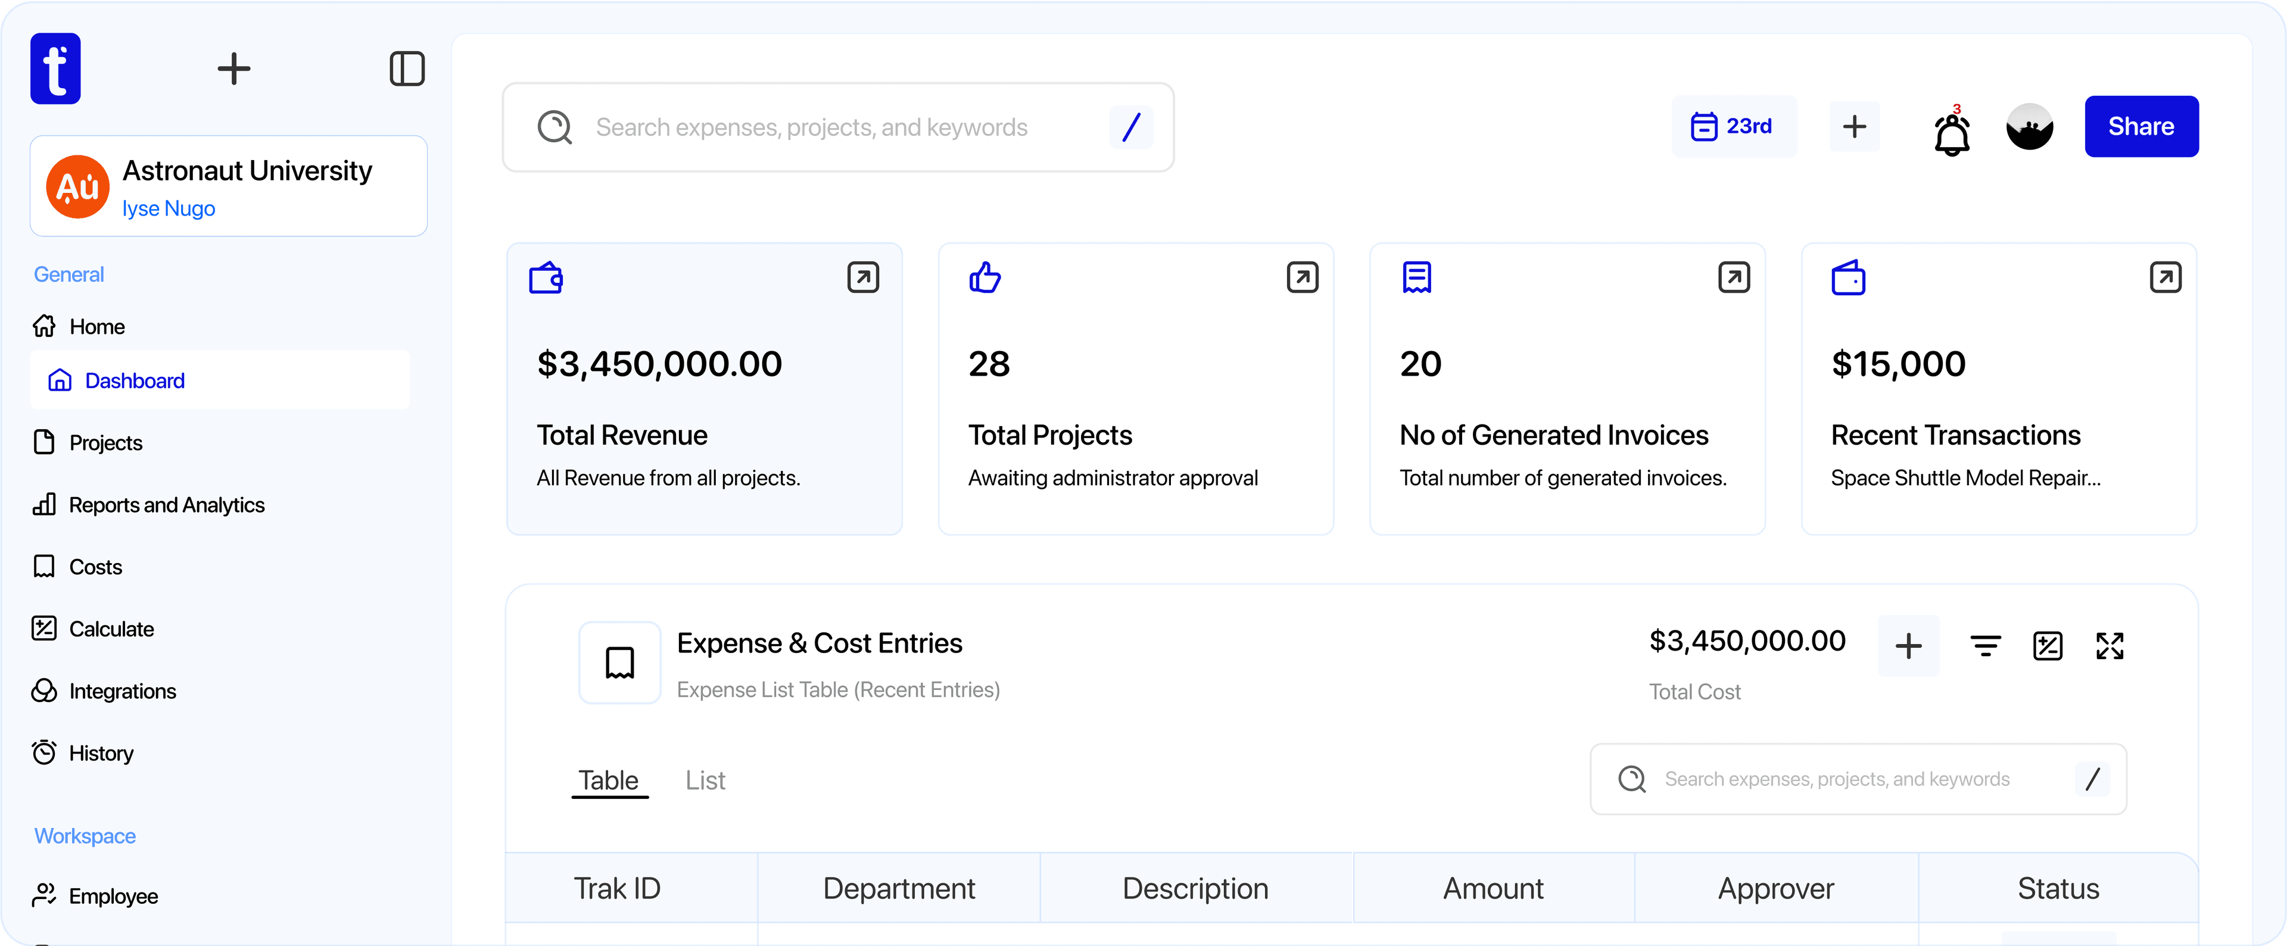Click the Integrations icon
This screenshot has height=946, width=2287.
(x=45, y=689)
